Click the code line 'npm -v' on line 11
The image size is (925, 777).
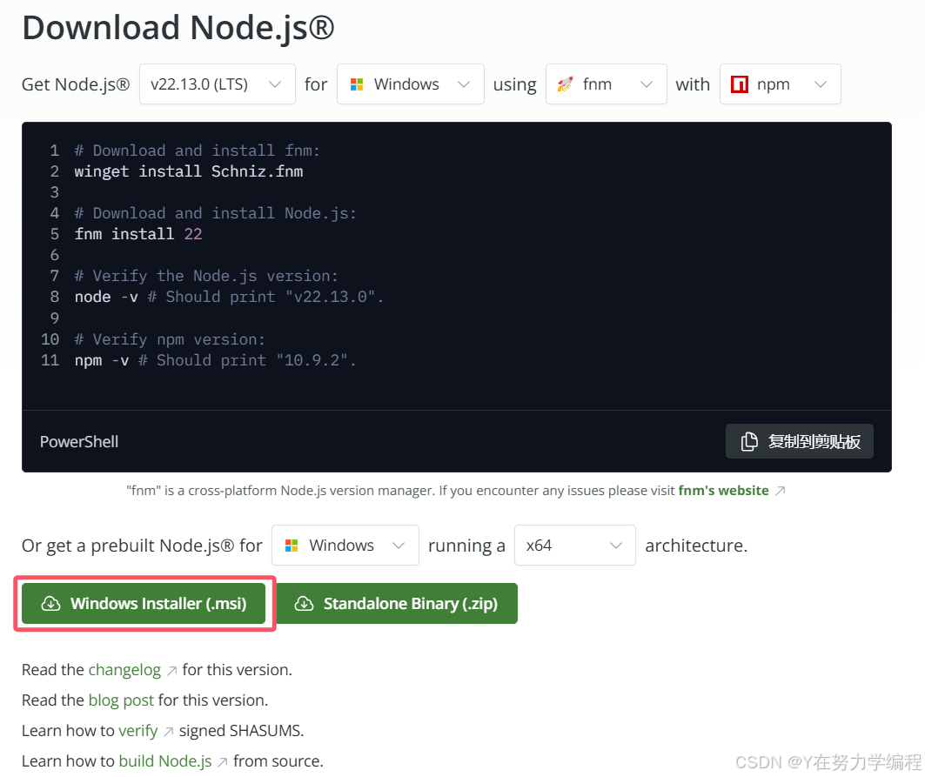(102, 360)
